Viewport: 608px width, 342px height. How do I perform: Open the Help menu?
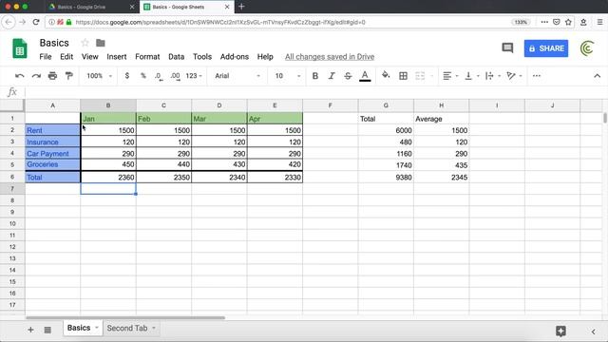click(x=265, y=57)
